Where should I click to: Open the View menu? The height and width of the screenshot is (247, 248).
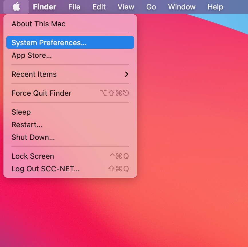[126, 7]
